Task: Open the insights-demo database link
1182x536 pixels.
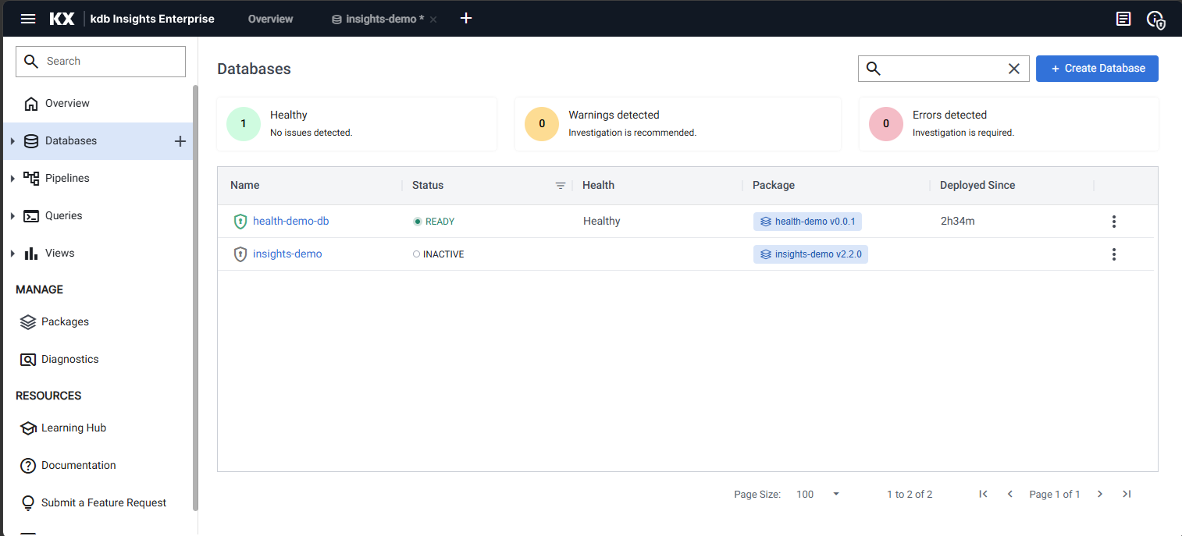Action: coord(287,254)
